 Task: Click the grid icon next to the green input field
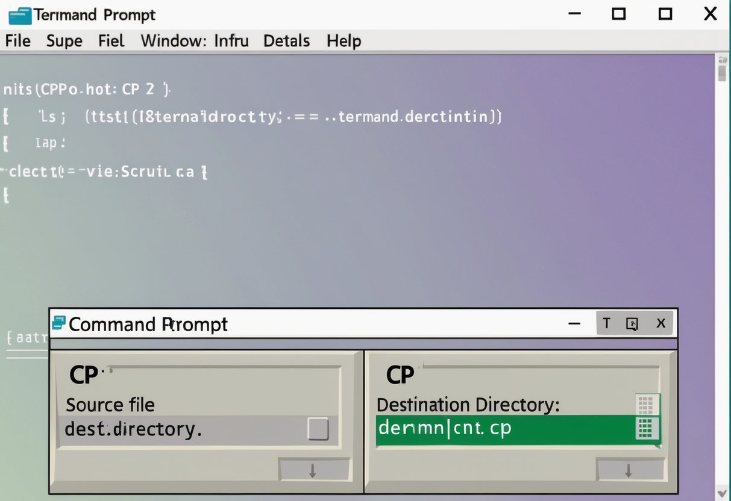coord(648,429)
